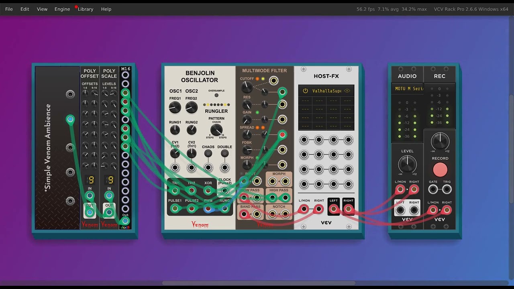Click the PATTERN chaos knob in Rungler
514x289 pixels.
216,130
